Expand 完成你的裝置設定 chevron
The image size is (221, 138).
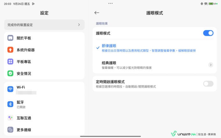tap(79, 24)
